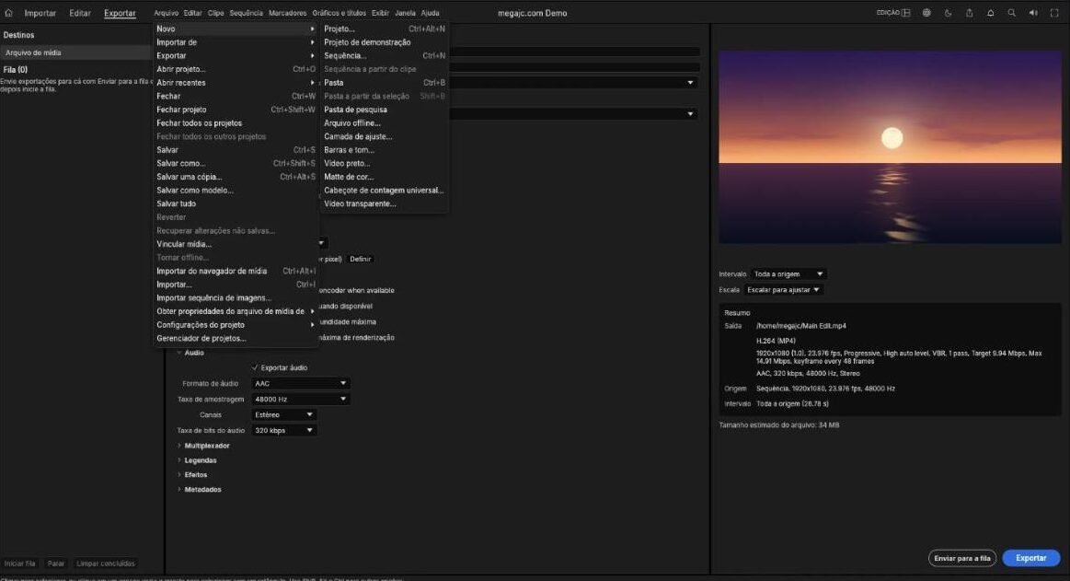Open the Sequência menu
This screenshot has width=1070, height=581.
coord(246,13)
